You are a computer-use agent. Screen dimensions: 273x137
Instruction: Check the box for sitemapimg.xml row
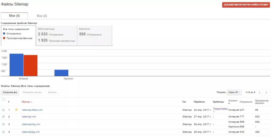(4, 124)
